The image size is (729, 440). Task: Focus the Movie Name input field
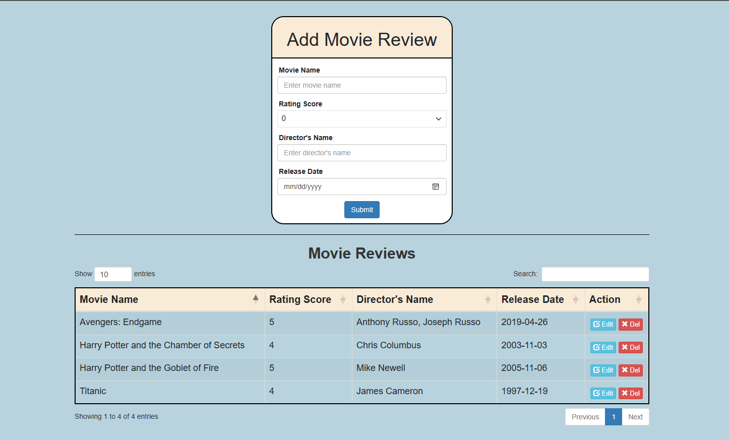[361, 85]
